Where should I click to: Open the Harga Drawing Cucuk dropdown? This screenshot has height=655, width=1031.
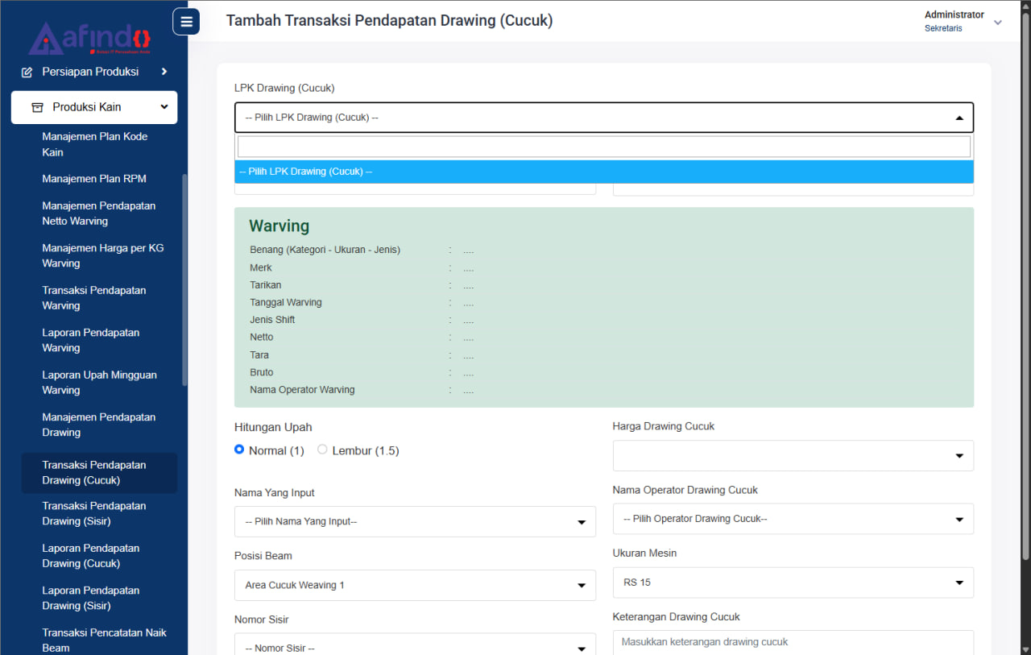click(x=793, y=456)
